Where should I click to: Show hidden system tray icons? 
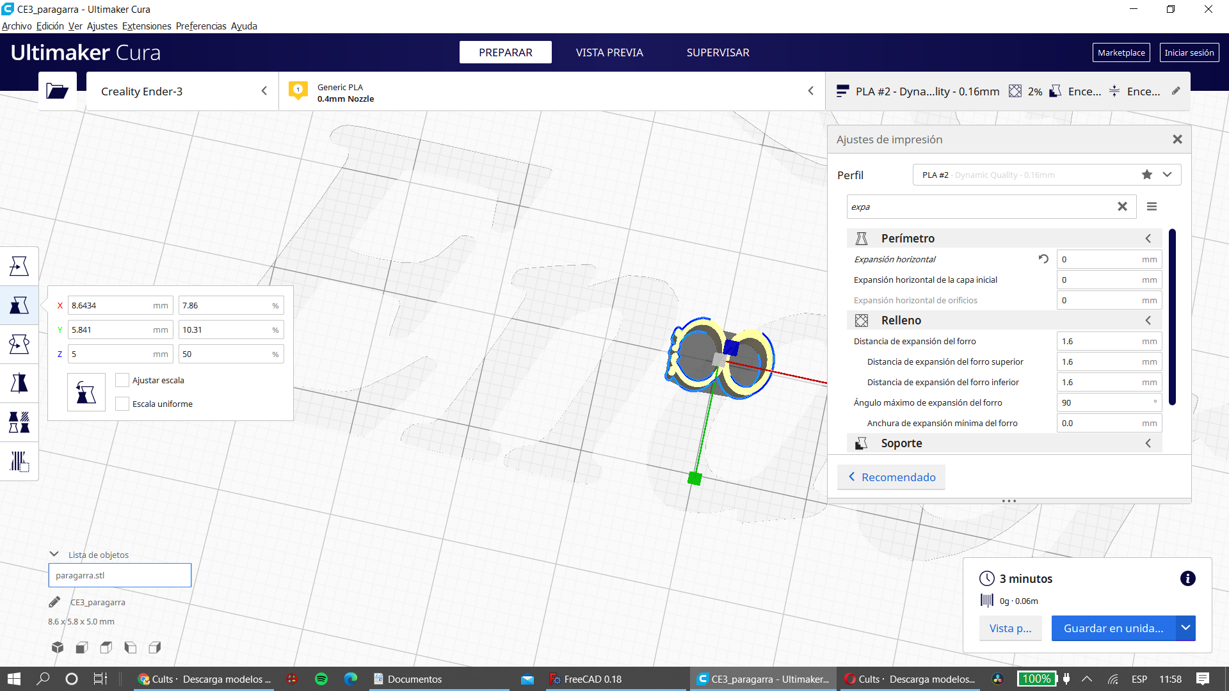coord(1087,679)
